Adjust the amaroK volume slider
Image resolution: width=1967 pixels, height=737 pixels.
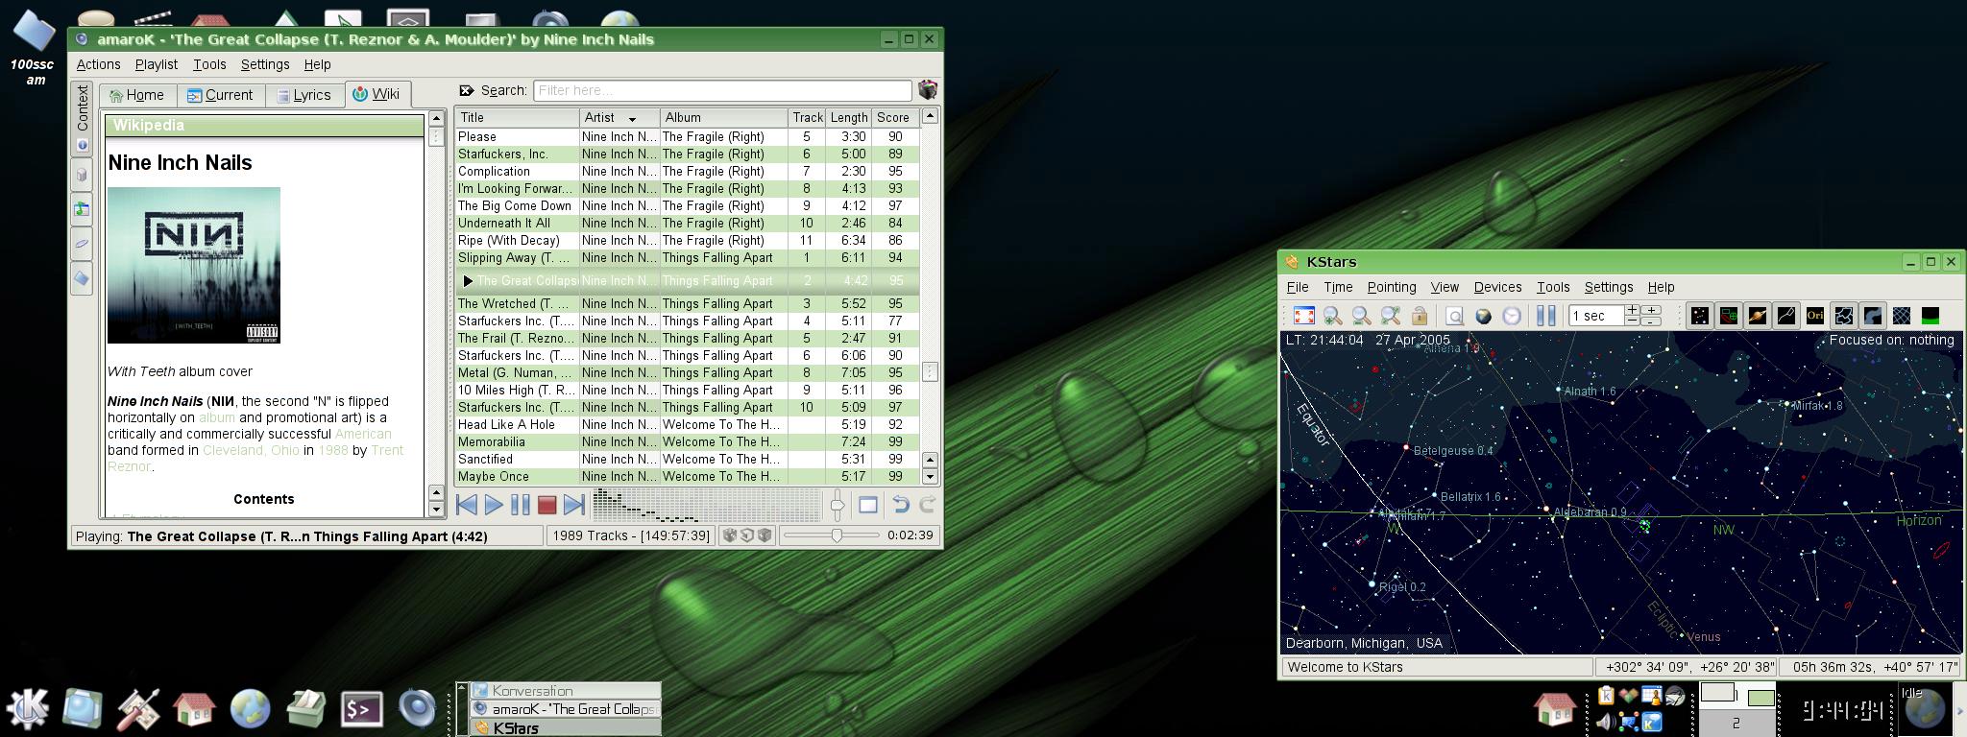[838, 505]
